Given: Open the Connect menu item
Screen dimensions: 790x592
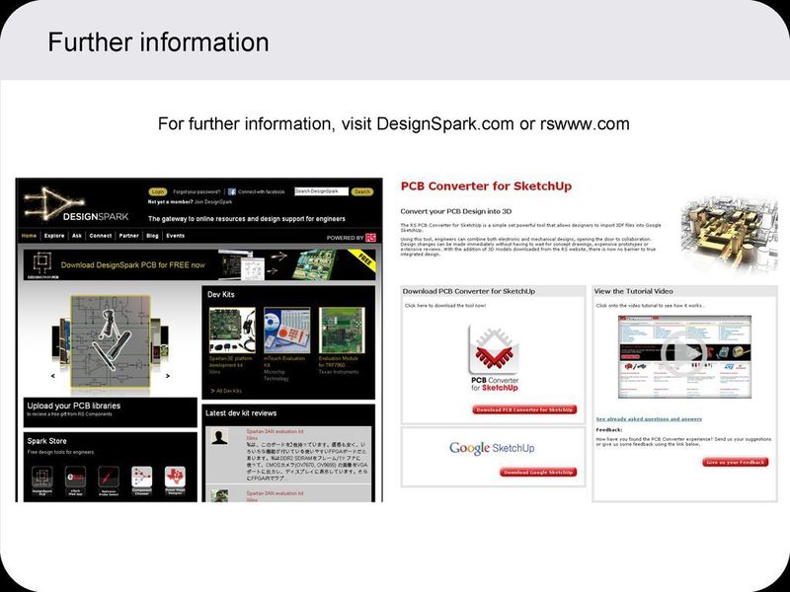Looking at the screenshot, I should pyautogui.click(x=101, y=236).
